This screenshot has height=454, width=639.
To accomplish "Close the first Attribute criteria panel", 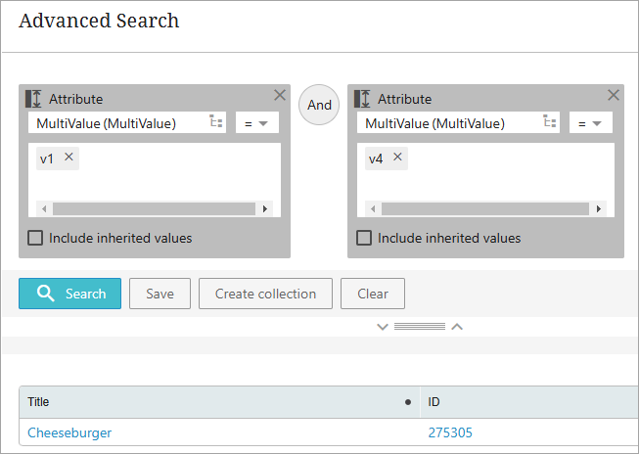I will (x=280, y=95).
